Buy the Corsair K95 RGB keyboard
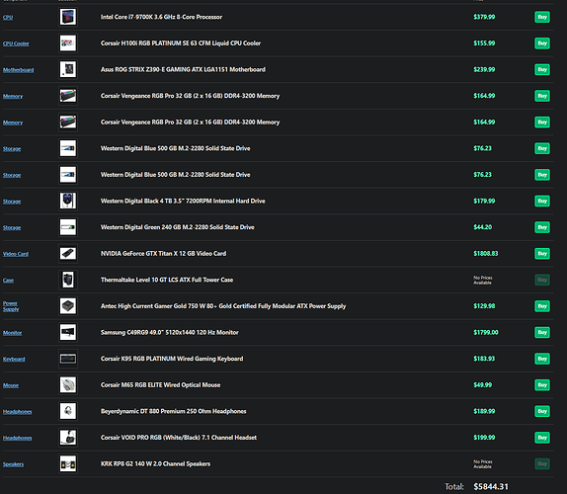 [x=542, y=359]
